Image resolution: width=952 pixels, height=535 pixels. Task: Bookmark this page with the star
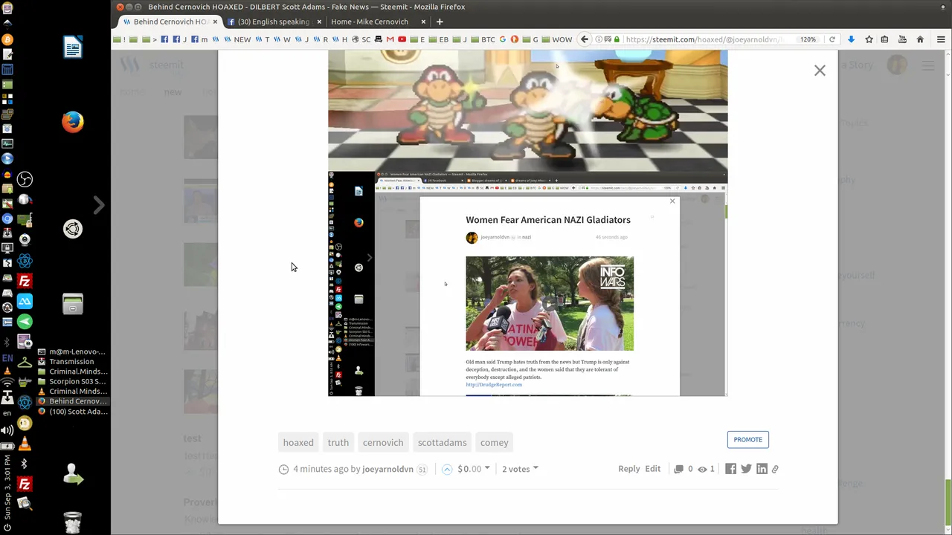click(869, 39)
